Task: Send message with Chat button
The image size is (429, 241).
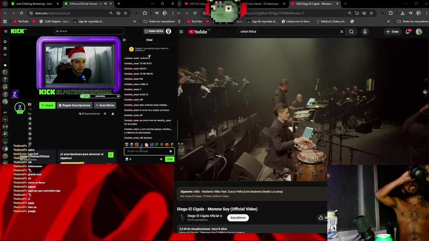Action: (170, 159)
